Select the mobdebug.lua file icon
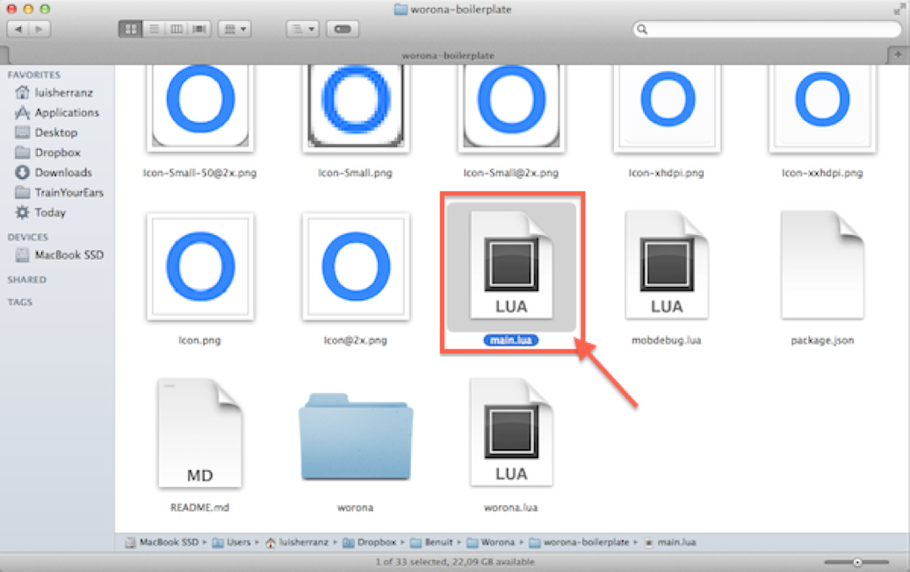 pyautogui.click(x=666, y=266)
